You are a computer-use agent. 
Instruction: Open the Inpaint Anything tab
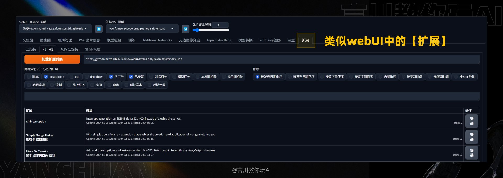(x=219, y=40)
